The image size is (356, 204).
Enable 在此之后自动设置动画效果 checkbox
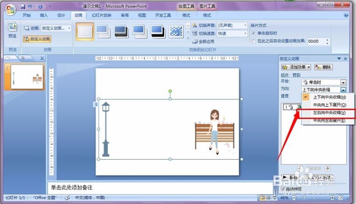pos(254,41)
